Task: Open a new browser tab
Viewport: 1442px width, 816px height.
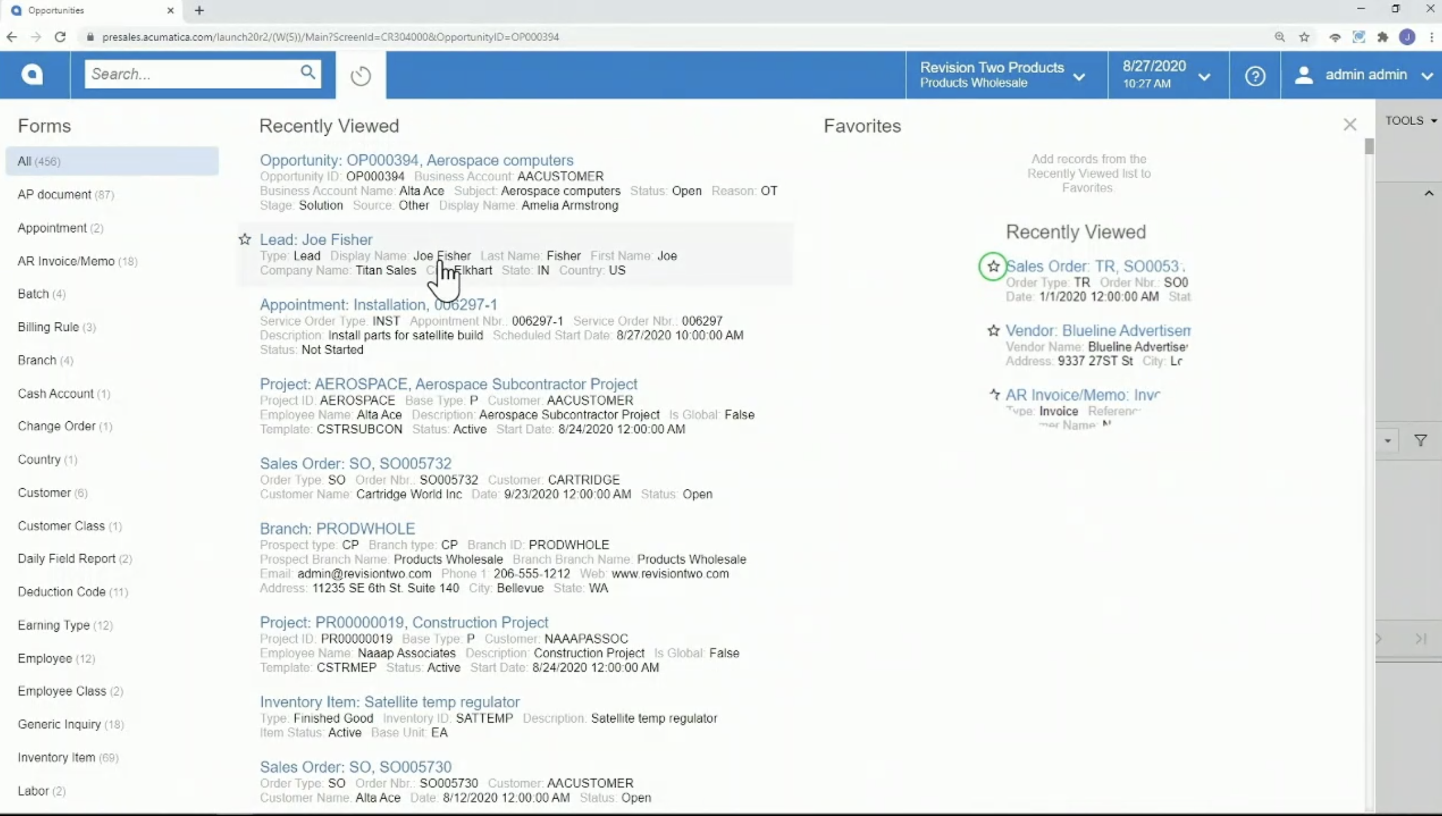Action: pyautogui.click(x=199, y=10)
